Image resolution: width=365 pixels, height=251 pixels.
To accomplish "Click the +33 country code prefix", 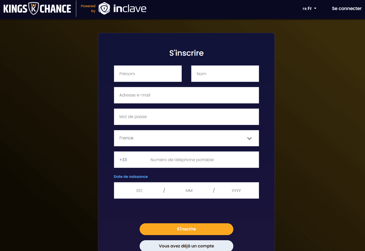I will coord(123,160).
